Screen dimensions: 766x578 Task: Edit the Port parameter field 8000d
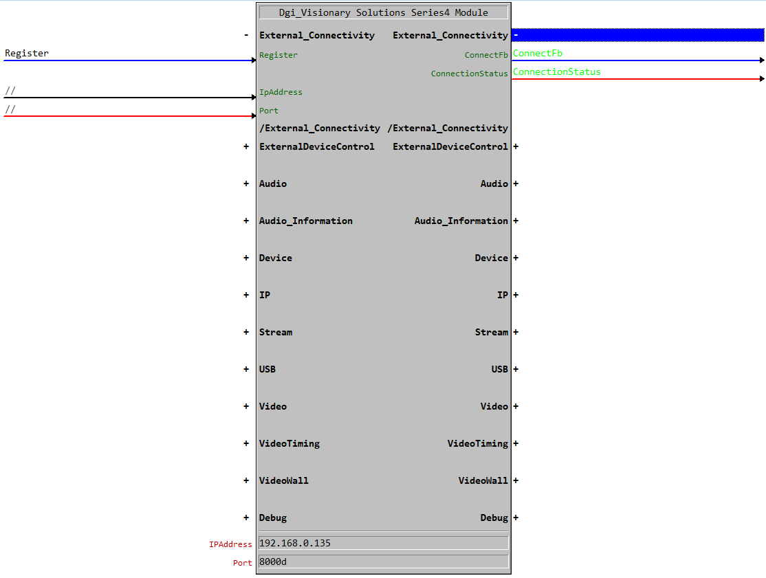384,562
